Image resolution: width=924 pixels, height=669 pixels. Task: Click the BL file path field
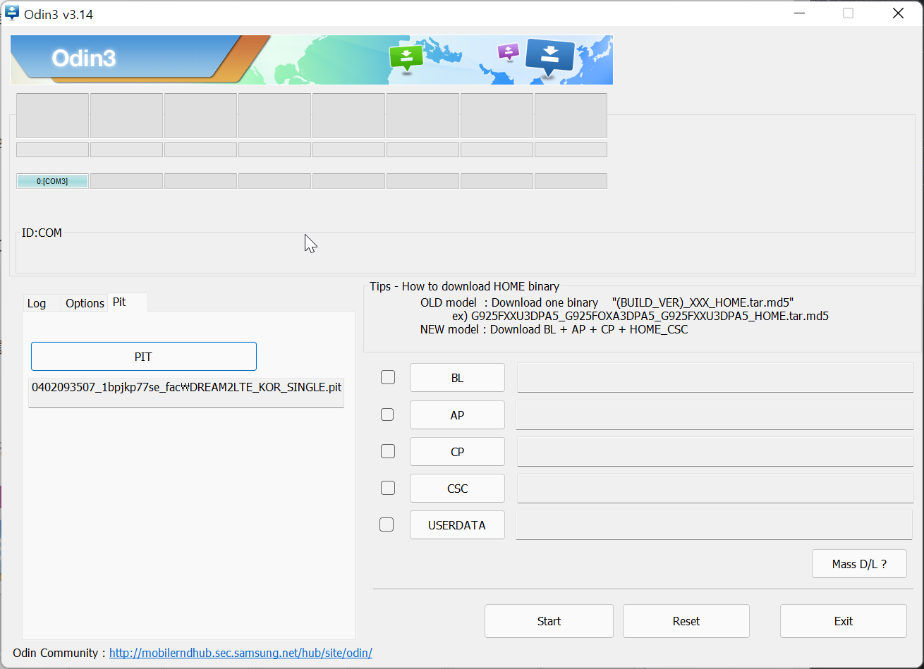[x=715, y=378]
